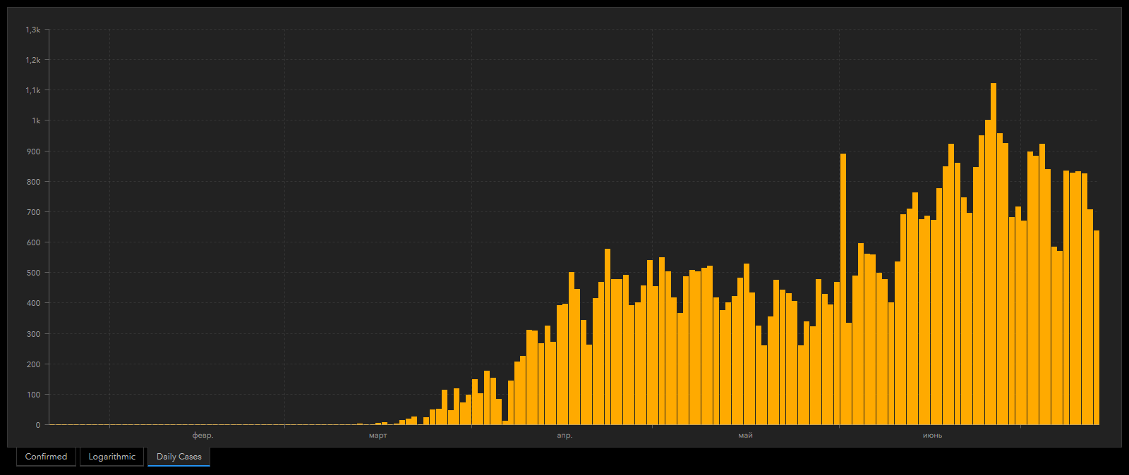Click the 'апр.' month label
This screenshot has width=1129, height=475.
(564, 436)
